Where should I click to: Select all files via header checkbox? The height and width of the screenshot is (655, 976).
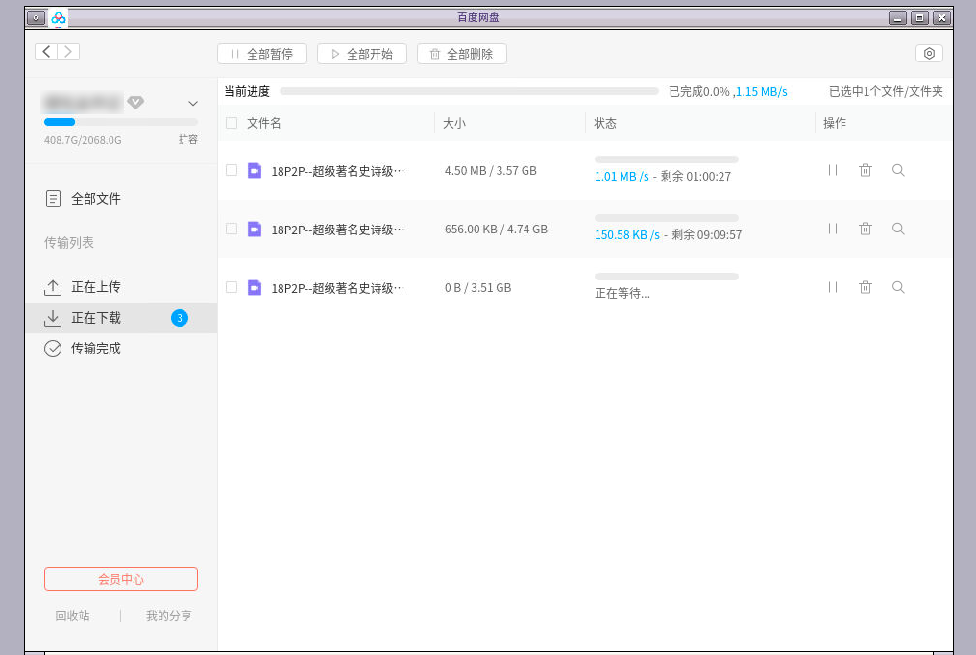[232, 123]
